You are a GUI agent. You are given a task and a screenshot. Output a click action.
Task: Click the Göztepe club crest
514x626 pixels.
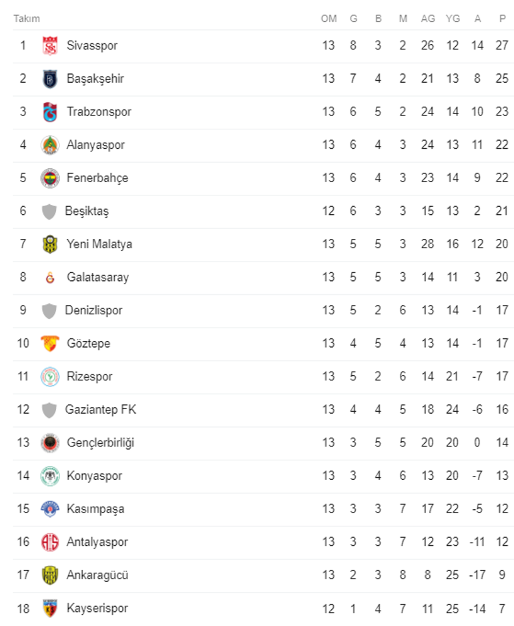[50, 344]
